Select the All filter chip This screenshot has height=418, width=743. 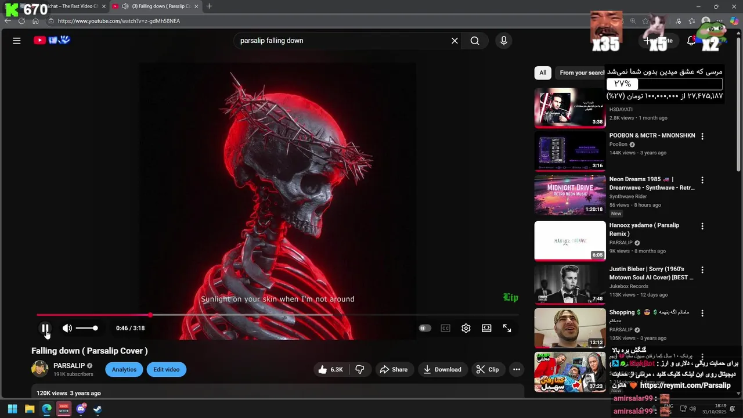pyautogui.click(x=543, y=73)
